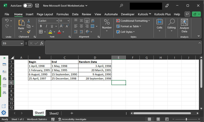Toggle the AutoSave switch
The height and width of the screenshot is (122, 204).
point(27,5)
